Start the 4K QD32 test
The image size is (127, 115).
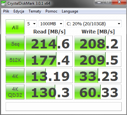pos(15,92)
